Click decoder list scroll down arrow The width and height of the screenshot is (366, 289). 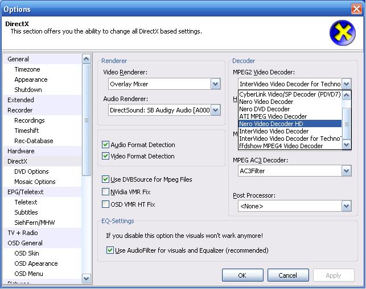[347, 145]
